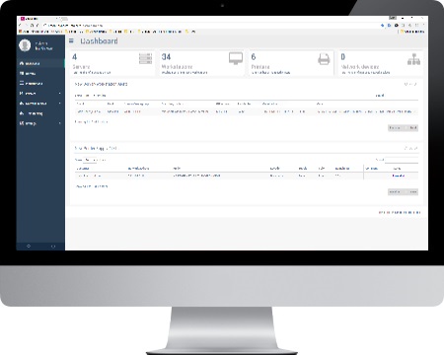Click the bottom-right icon in sidebar footer

click(x=53, y=246)
